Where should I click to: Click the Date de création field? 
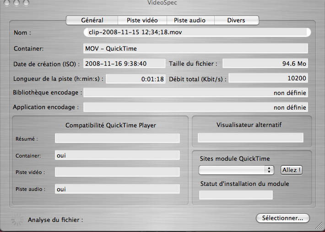click(x=125, y=63)
